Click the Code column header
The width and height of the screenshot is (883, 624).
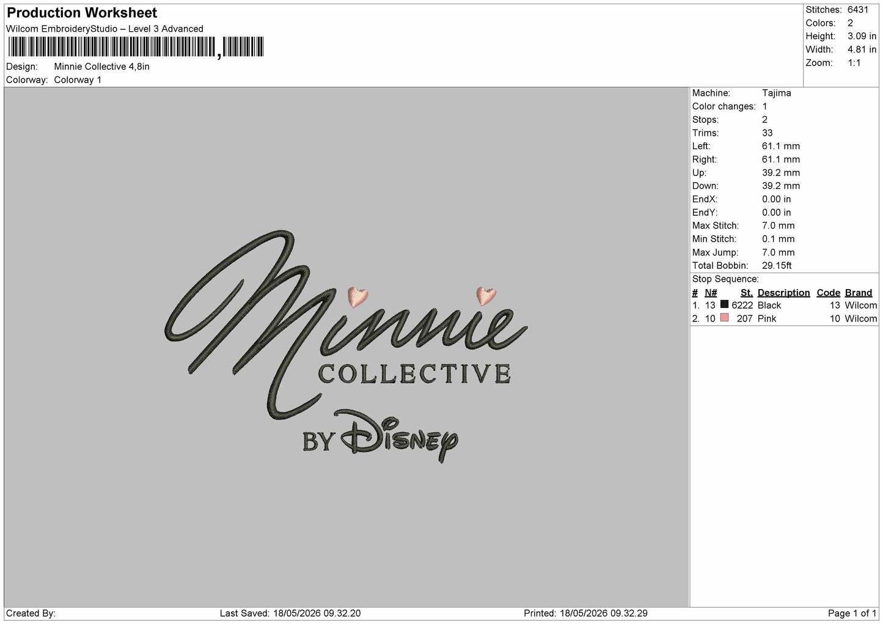pos(829,293)
